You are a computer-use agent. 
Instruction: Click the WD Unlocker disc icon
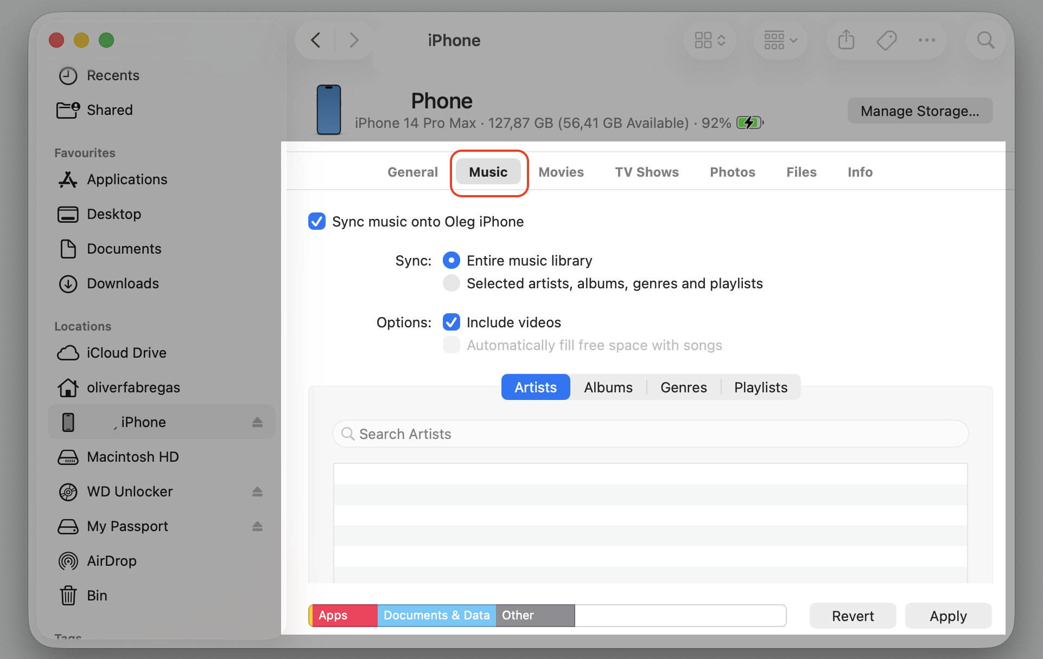click(68, 492)
